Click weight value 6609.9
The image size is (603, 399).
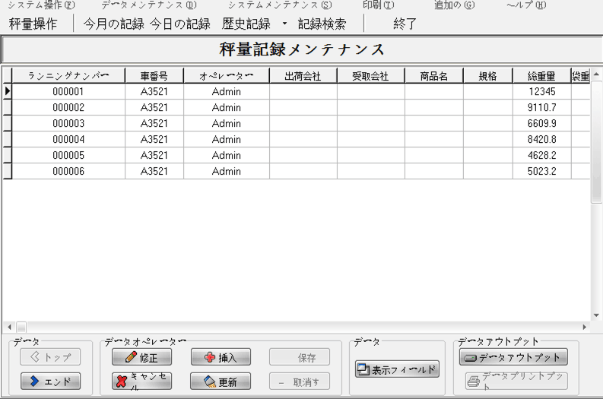pyautogui.click(x=542, y=123)
